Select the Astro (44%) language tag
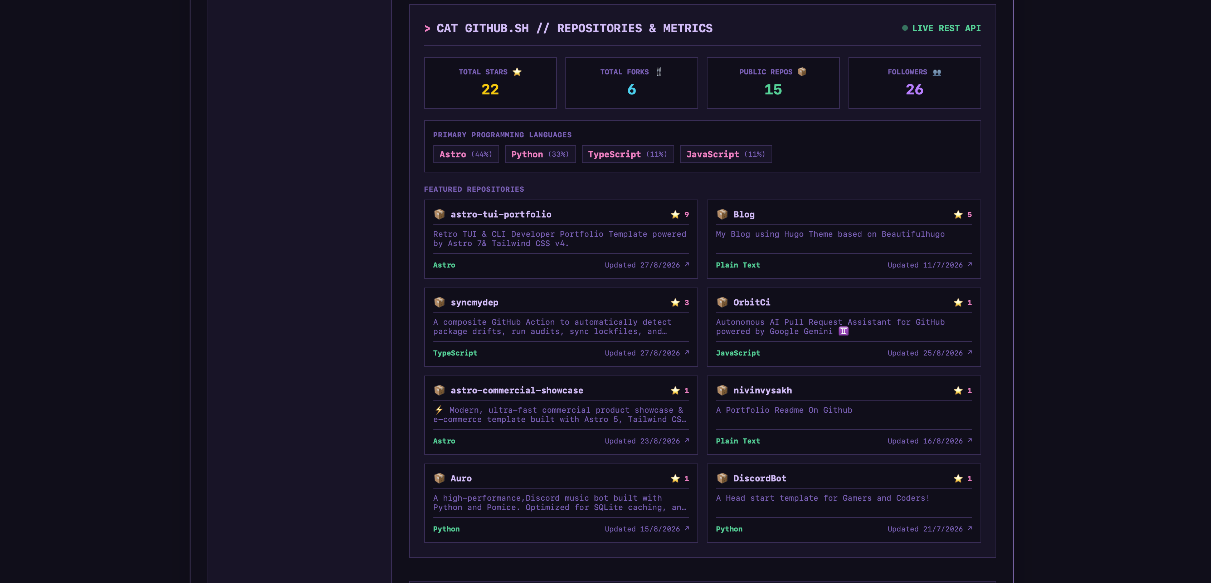Image resolution: width=1211 pixels, height=583 pixels. click(466, 154)
